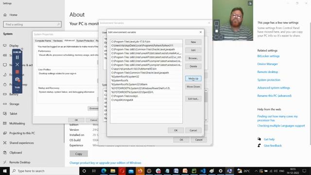Click the camera screenshot icon in the recorder toolbar
This screenshot has width=311, height=175.
coord(17,80)
